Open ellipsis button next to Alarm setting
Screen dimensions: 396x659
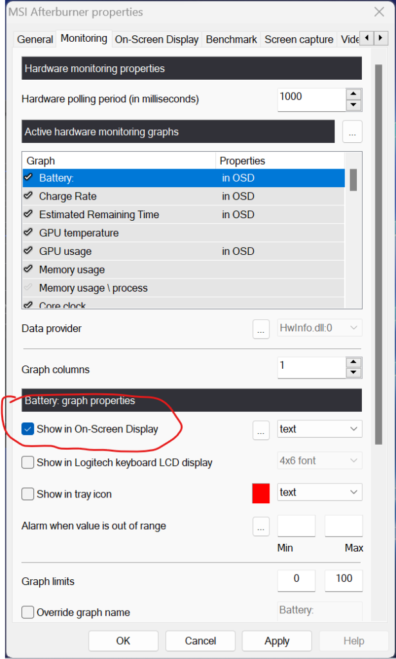coord(261,526)
